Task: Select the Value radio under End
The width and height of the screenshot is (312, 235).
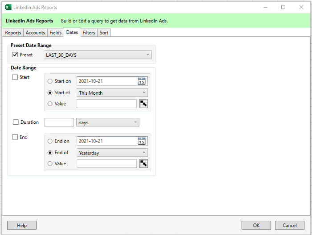Action: coord(50,164)
